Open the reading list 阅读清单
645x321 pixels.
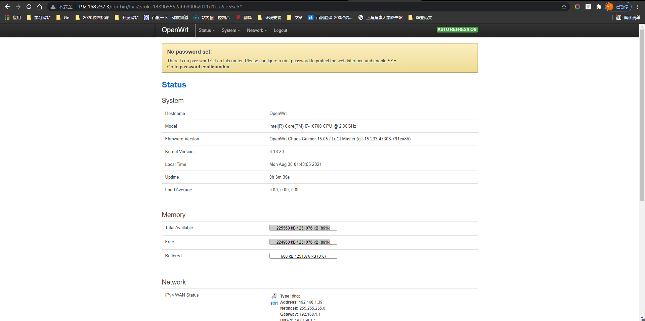pos(628,17)
